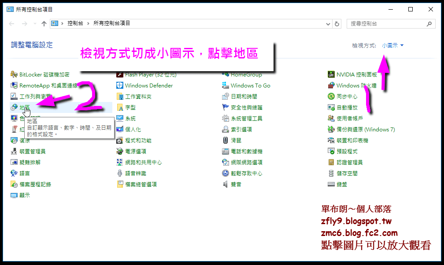Open the 檔案歷程記錄 link
Viewport: 444px width, 265px height.
(35, 185)
